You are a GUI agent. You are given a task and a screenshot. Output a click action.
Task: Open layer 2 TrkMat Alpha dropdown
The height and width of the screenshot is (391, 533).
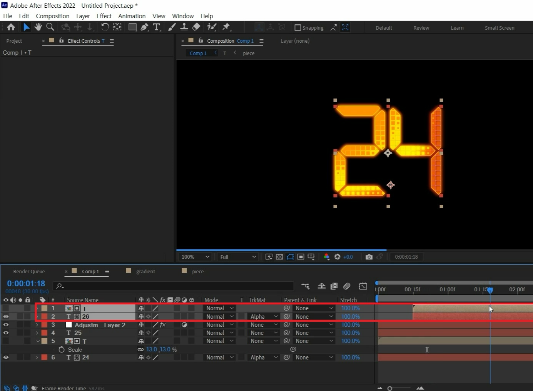[x=263, y=316]
